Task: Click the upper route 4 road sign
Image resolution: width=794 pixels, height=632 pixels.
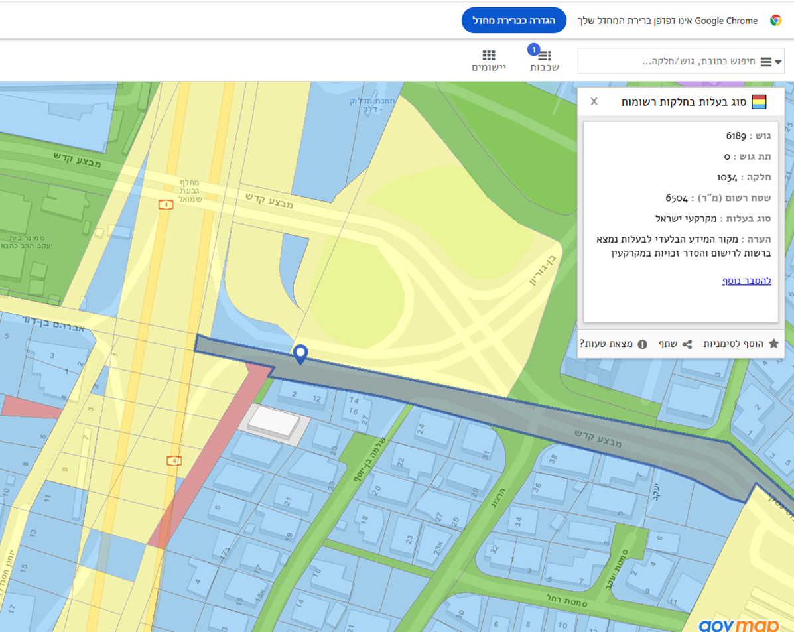Action: 166,205
